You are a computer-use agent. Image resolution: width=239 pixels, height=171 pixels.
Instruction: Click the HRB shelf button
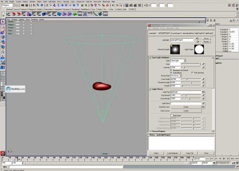click(80, 14)
